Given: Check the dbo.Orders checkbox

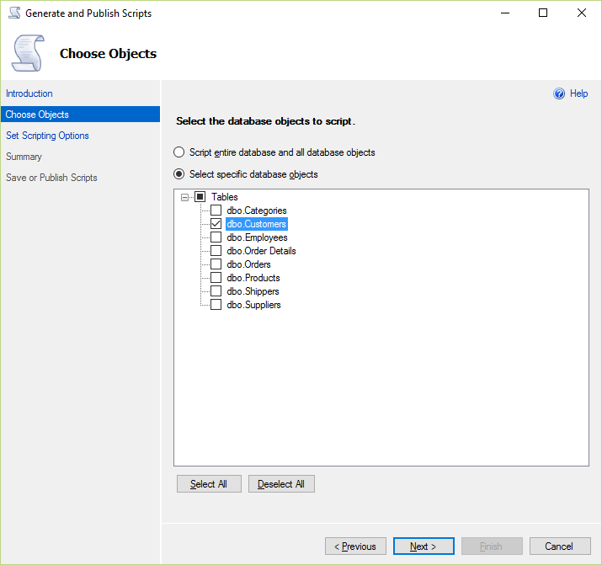Looking at the screenshot, I should [216, 264].
